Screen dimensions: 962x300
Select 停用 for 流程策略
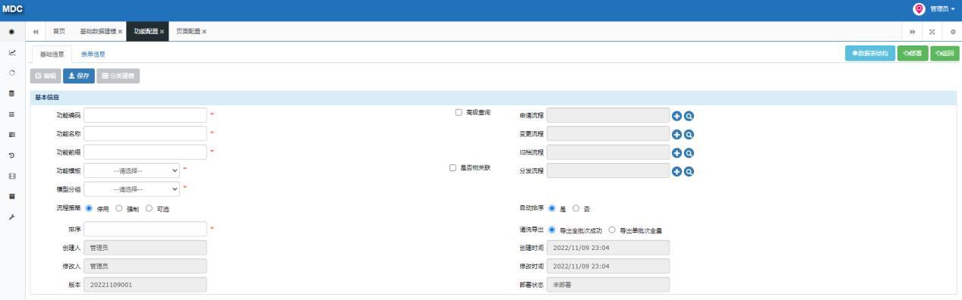(x=90, y=208)
